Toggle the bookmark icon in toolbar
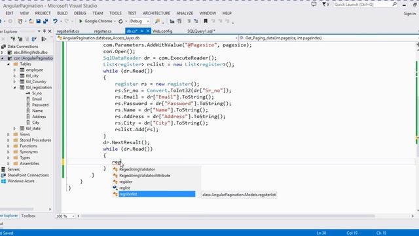This screenshot has width=419, height=236. pos(206,21)
